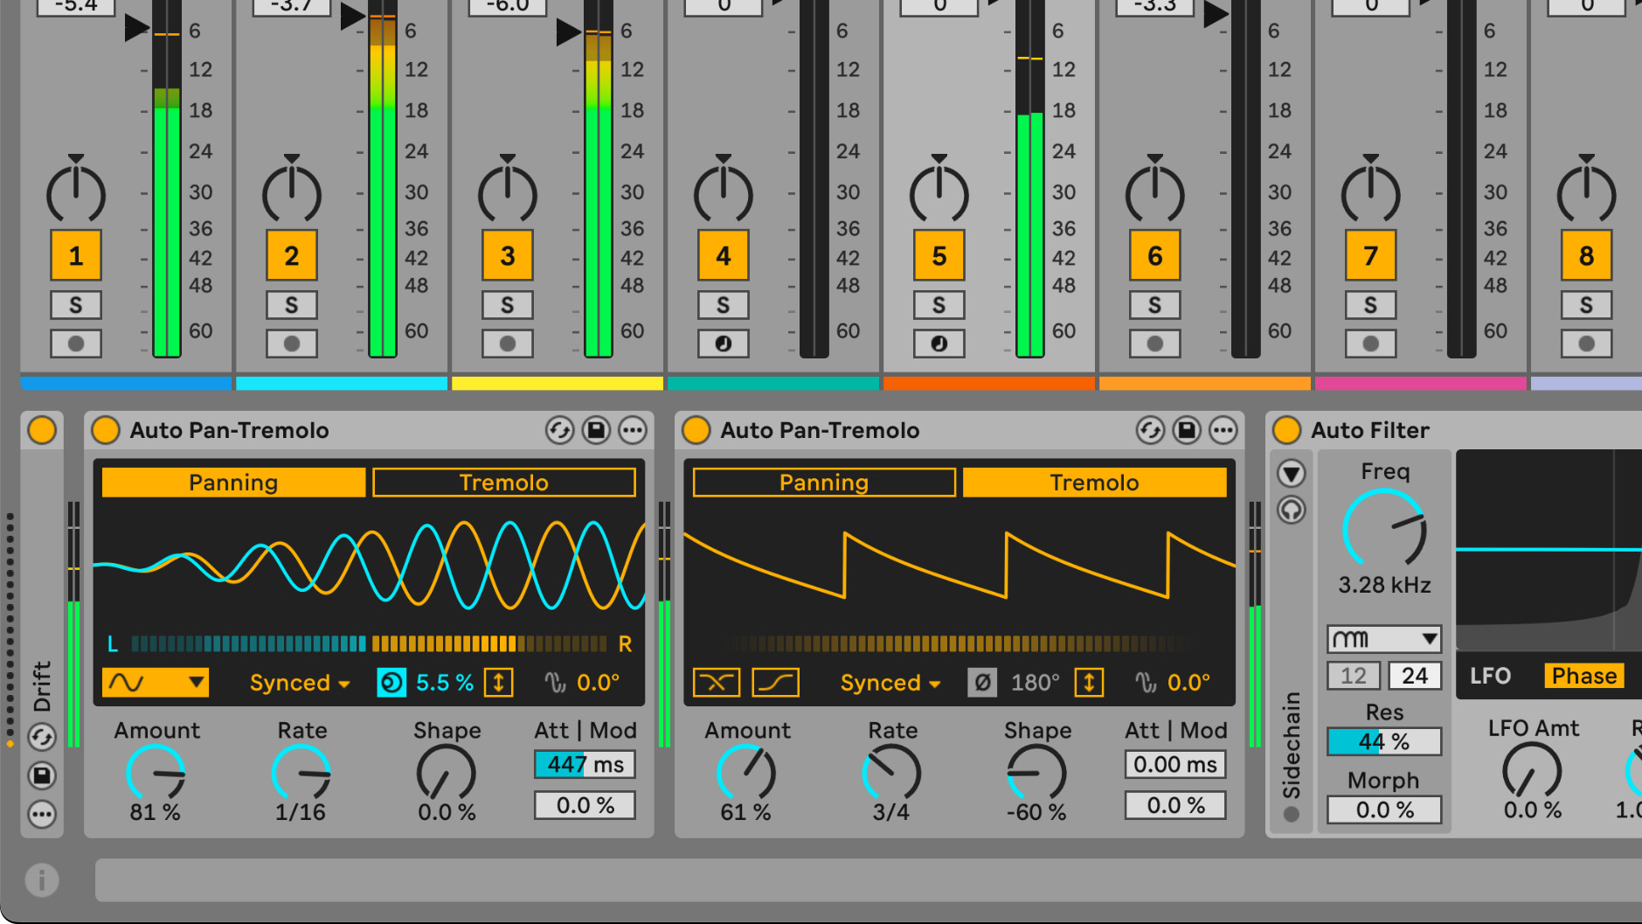
Task: Expand Auto Filter sidechain triangle toggle
Action: (1292, 474)
